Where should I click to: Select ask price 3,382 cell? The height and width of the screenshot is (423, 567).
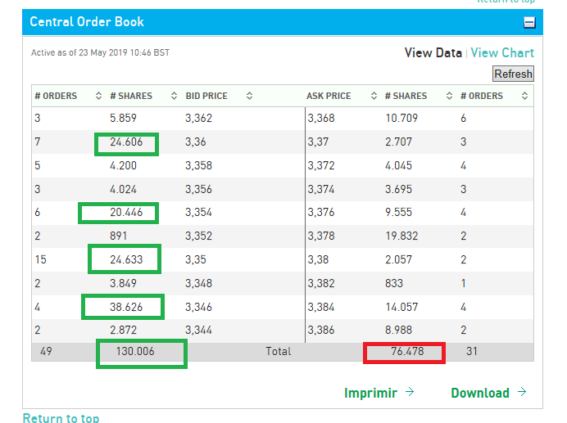click(x=321, y=283)
